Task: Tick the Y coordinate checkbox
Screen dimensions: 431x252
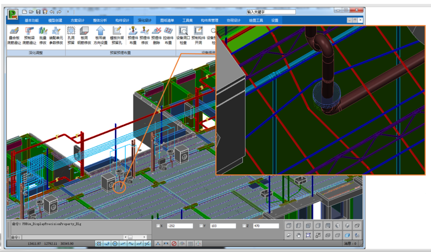Action: point(202,226)
